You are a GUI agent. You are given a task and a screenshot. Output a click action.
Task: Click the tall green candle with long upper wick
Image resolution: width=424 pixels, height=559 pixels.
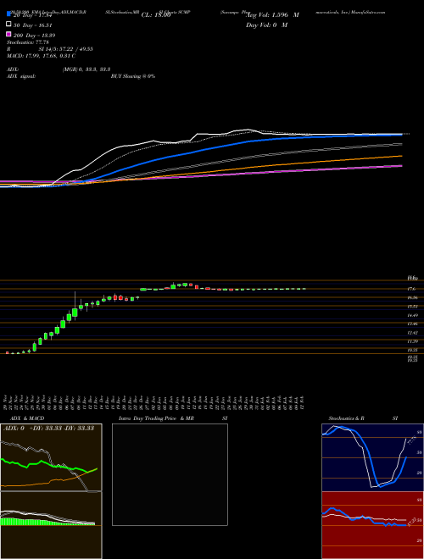click(x=75, y=313)
